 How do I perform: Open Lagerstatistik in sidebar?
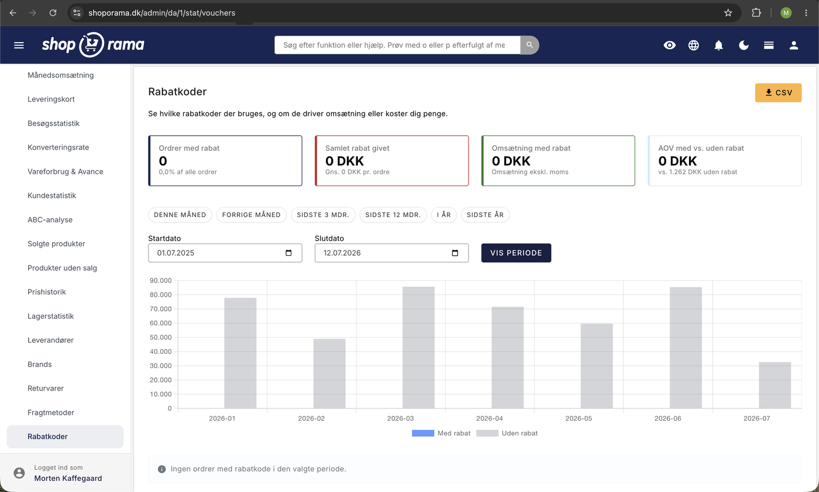[x=51, y=316]
